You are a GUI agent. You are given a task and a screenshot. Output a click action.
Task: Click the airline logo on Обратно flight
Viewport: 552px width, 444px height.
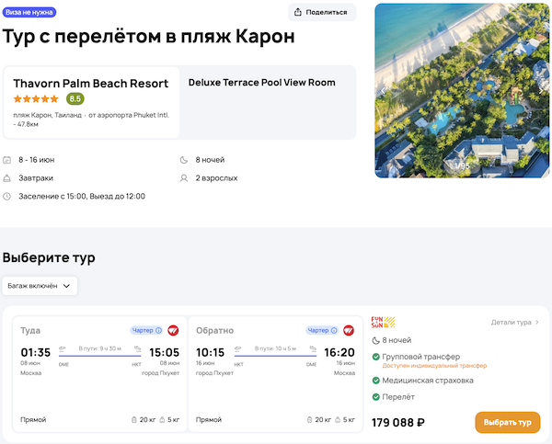349,330
